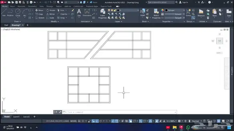Activate Match Properties tool
Viewport: 234px width, 131px height.
(156, 14)
